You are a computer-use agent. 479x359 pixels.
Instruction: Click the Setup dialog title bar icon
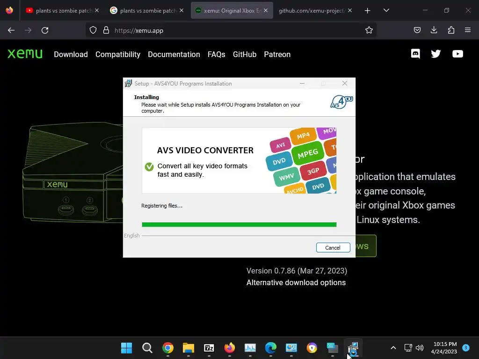coord(128,83)
